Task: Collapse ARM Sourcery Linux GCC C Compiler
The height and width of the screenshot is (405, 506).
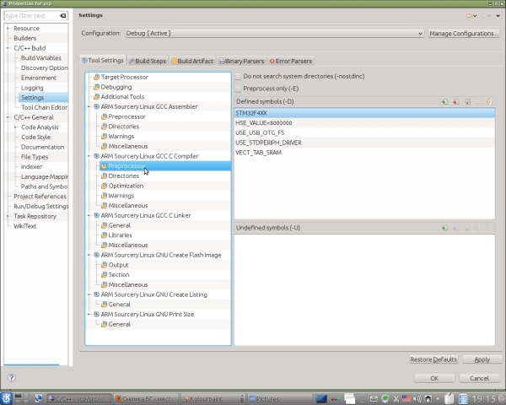Action: click(89, 156)
